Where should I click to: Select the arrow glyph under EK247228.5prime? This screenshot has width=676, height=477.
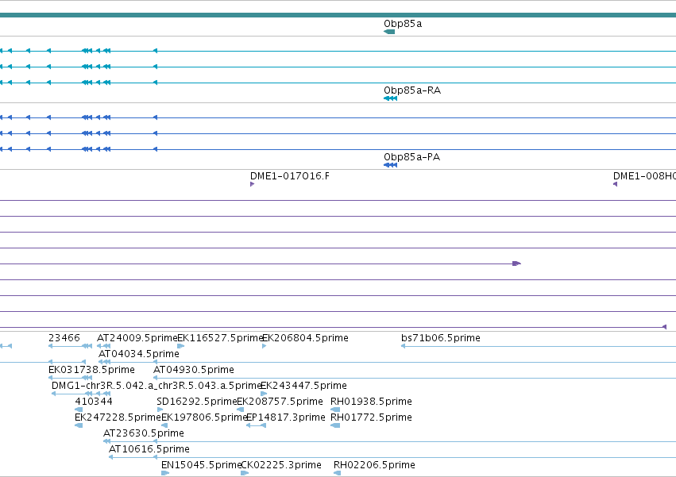[79, 425]
